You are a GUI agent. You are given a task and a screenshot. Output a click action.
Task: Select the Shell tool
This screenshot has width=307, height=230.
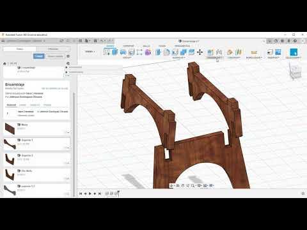175,52
